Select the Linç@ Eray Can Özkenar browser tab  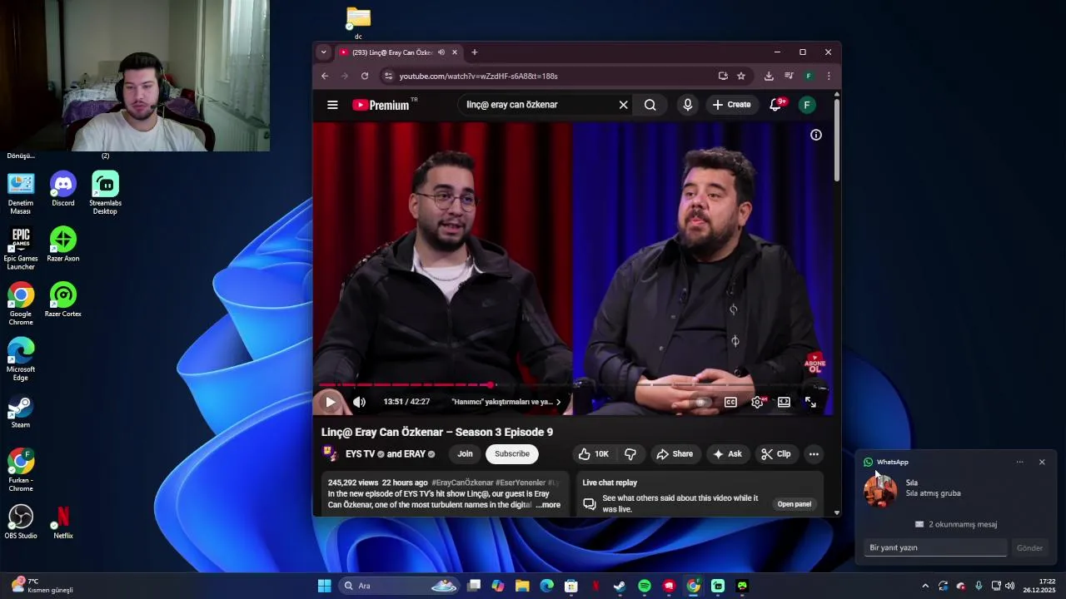[391, 52]
